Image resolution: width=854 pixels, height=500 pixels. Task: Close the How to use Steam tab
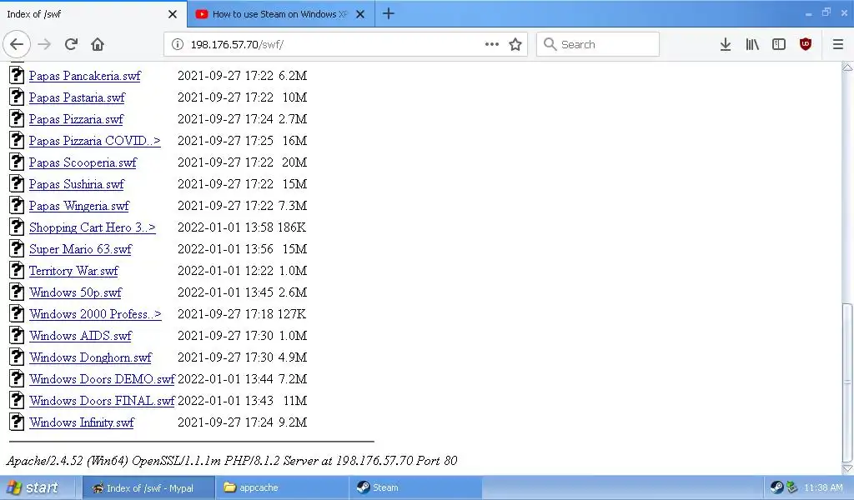pyautogui.click(x=360, y=14)
